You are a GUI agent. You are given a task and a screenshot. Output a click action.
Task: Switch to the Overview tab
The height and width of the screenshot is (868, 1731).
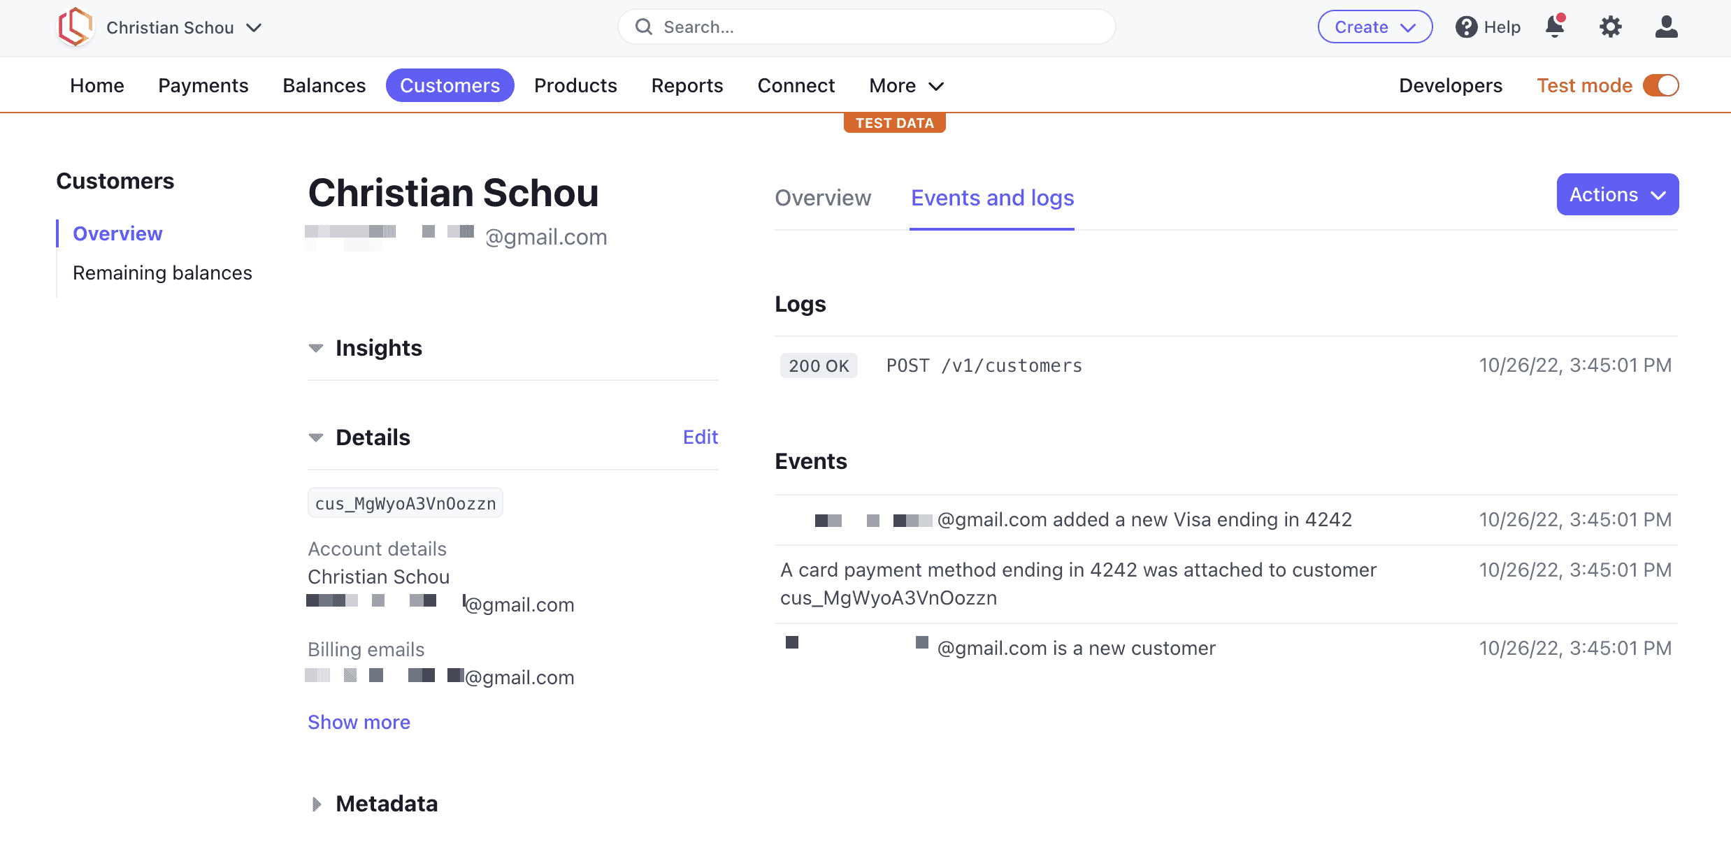click(823, 198)
